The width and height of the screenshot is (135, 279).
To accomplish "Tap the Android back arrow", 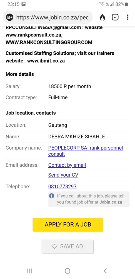I will click(x=105, y=271).
